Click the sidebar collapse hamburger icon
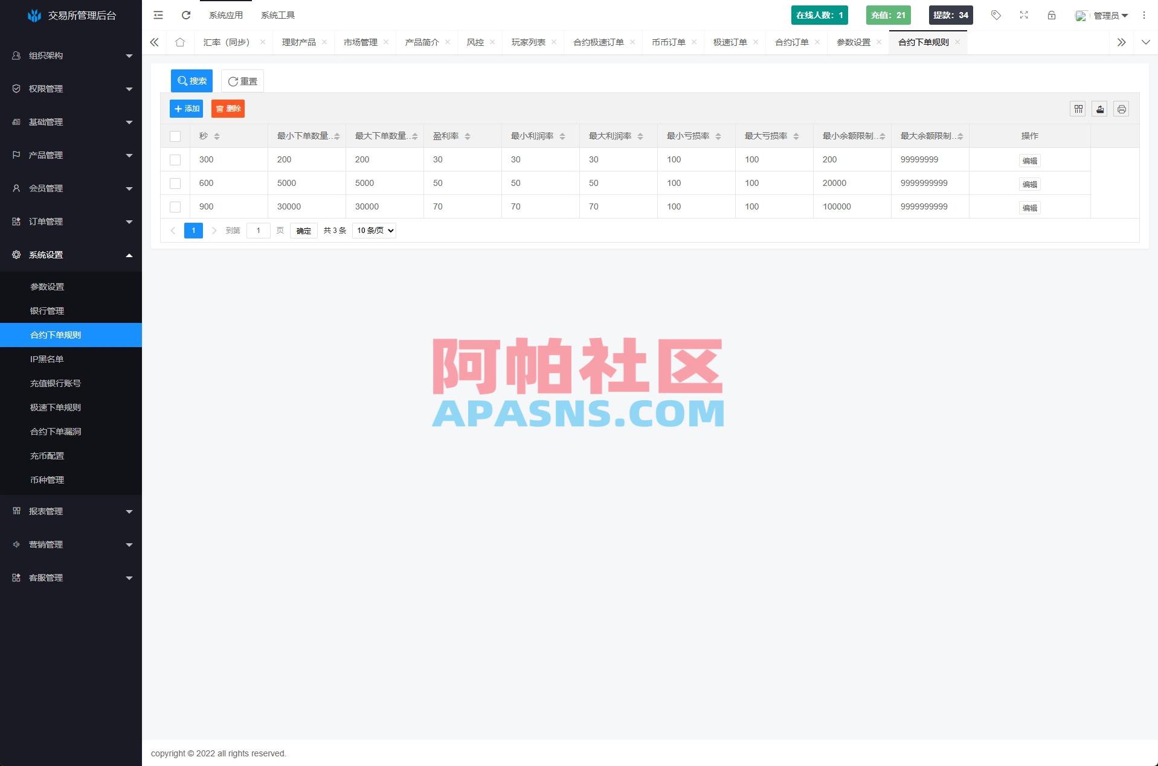The image size is (1158, 766). [158, 15]
